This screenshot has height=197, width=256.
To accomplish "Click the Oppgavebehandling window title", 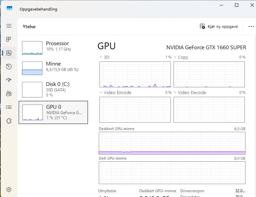I will tap(38, 9).
